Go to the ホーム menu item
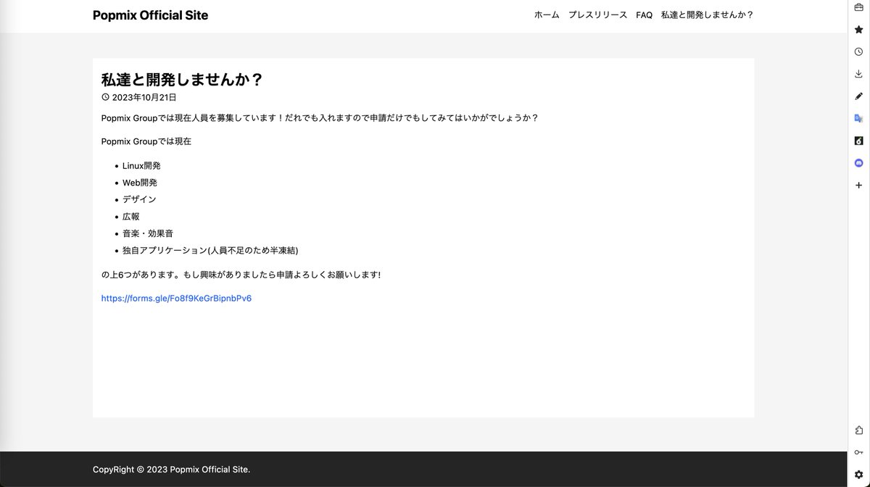 tap(547, 15)
